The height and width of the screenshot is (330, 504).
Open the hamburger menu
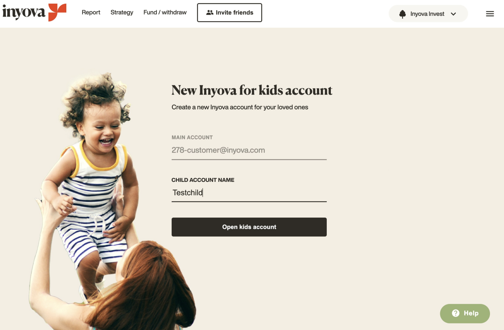click(490, 14)
